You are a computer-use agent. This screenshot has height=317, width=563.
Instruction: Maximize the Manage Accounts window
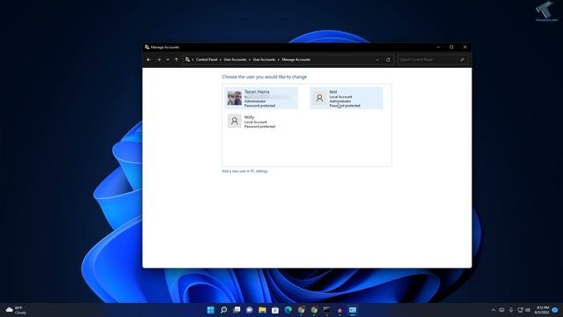(451, 47)
